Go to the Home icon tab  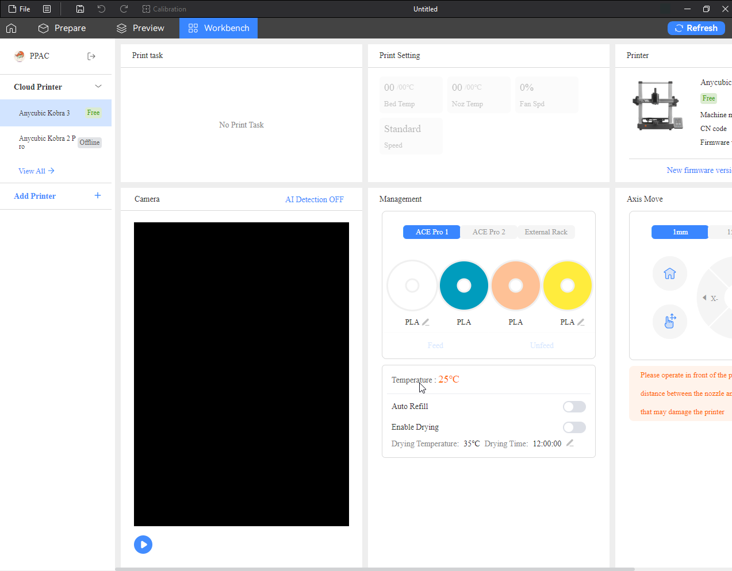[12, 28]
